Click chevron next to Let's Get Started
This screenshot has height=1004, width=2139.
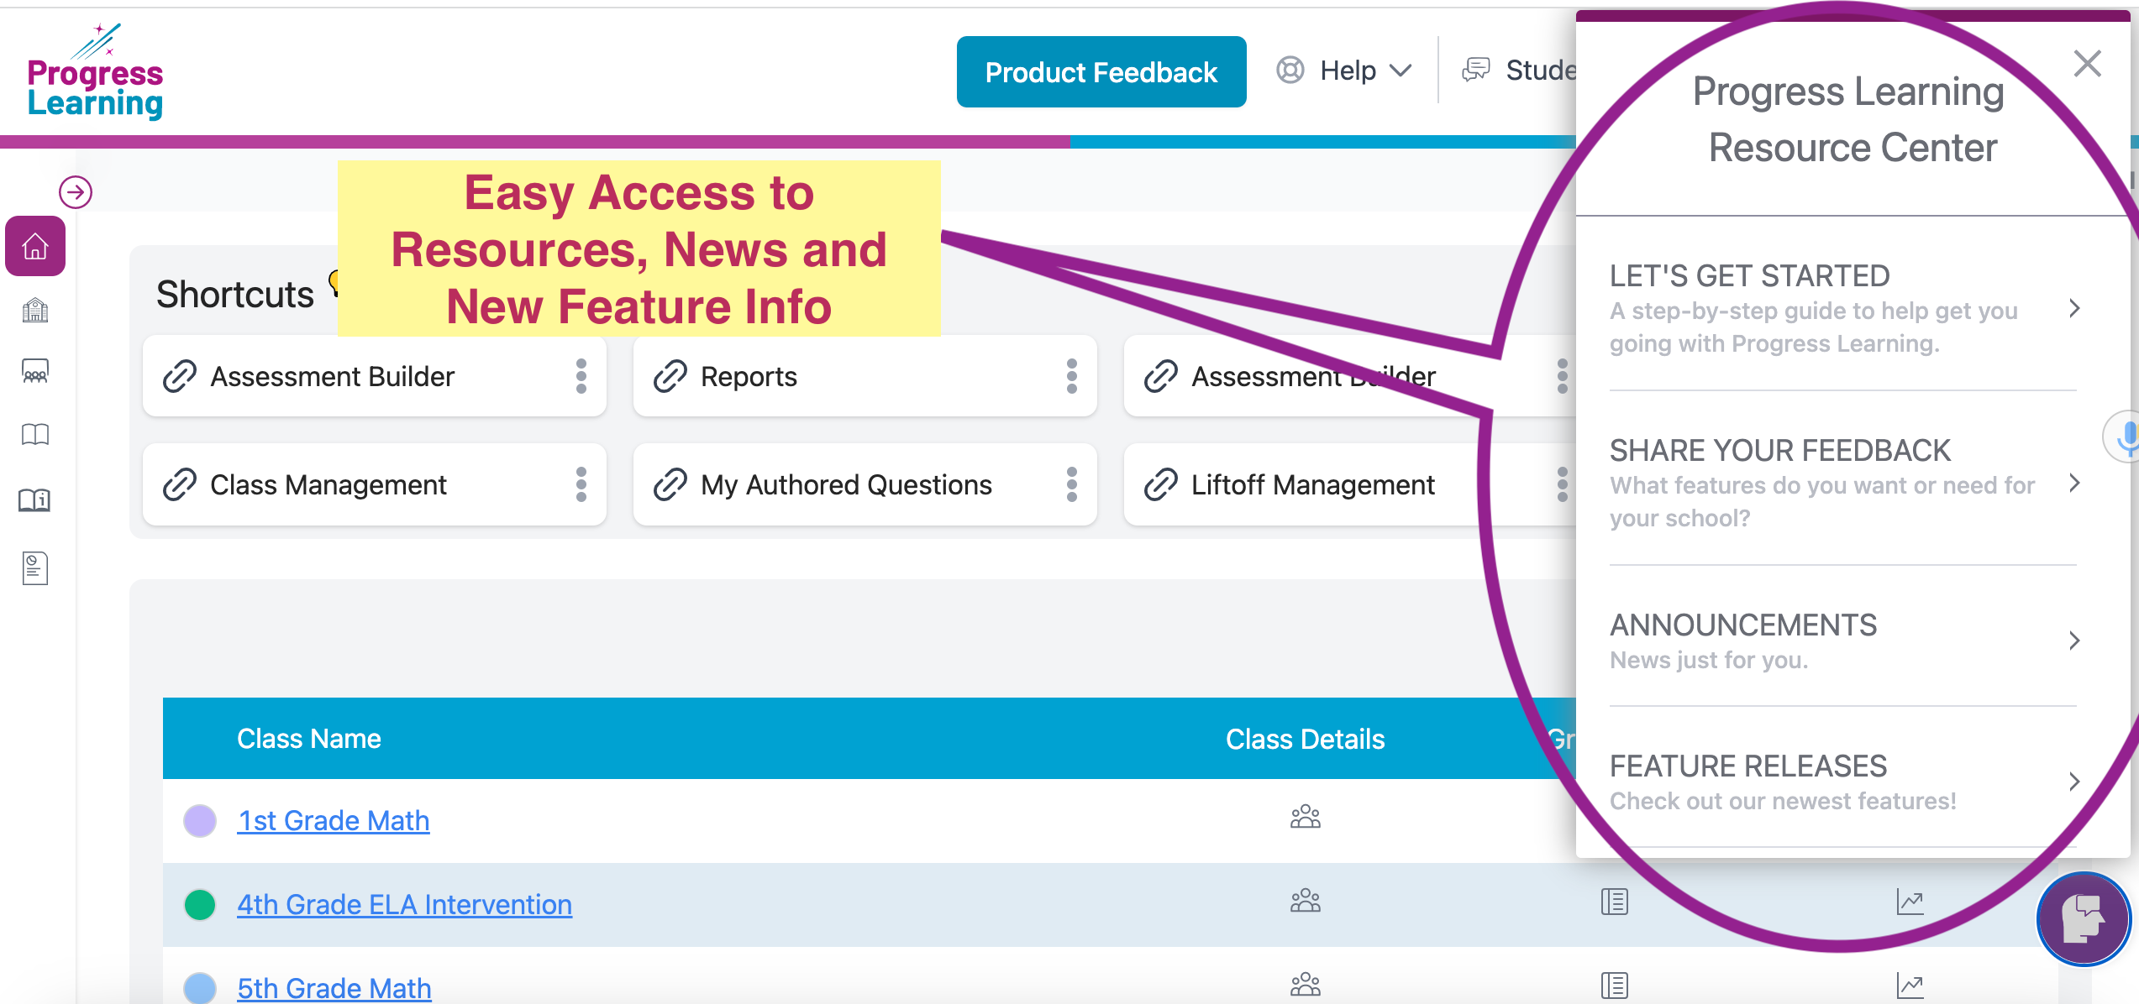[x=2074, y=309]
